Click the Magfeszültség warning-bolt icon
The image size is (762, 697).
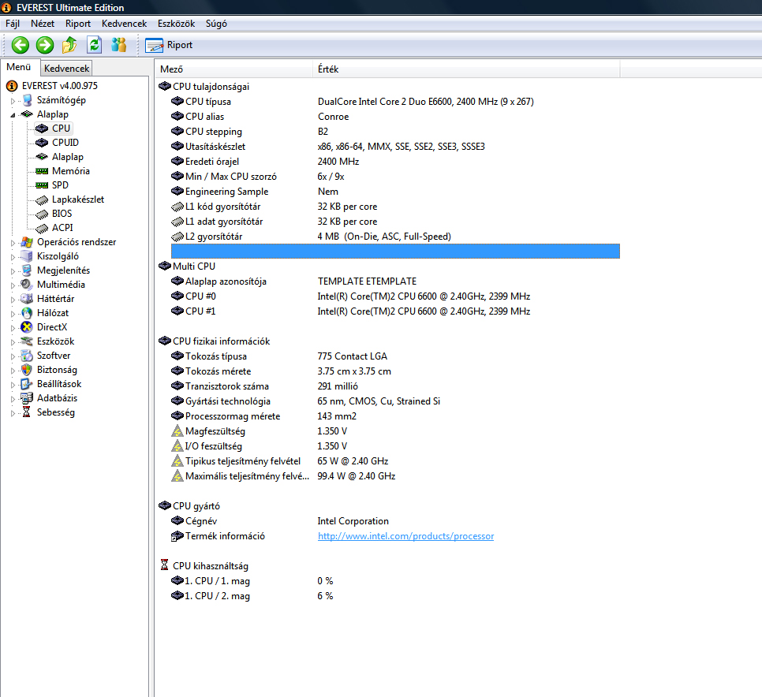click(x=177, y=430)
